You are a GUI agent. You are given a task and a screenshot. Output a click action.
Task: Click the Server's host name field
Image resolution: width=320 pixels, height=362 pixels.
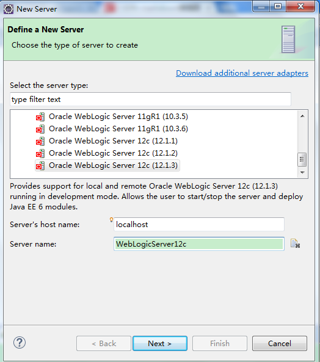click(199, 224)
